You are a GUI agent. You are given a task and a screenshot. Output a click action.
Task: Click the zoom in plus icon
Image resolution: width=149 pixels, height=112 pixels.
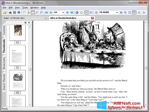click(121, 12)
